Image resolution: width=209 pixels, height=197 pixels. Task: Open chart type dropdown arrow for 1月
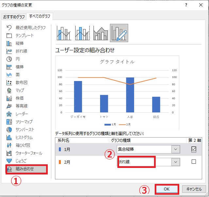pos(176,149)
